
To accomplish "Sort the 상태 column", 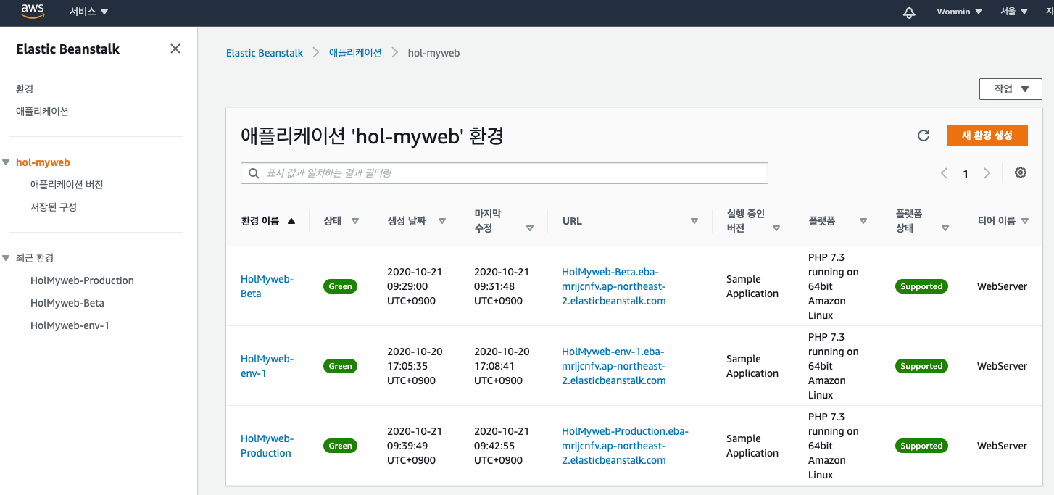I will tap(355, 221).
